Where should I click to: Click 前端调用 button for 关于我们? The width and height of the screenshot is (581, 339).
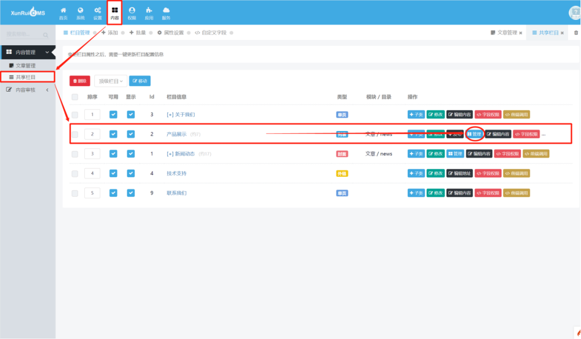(516, 114)
